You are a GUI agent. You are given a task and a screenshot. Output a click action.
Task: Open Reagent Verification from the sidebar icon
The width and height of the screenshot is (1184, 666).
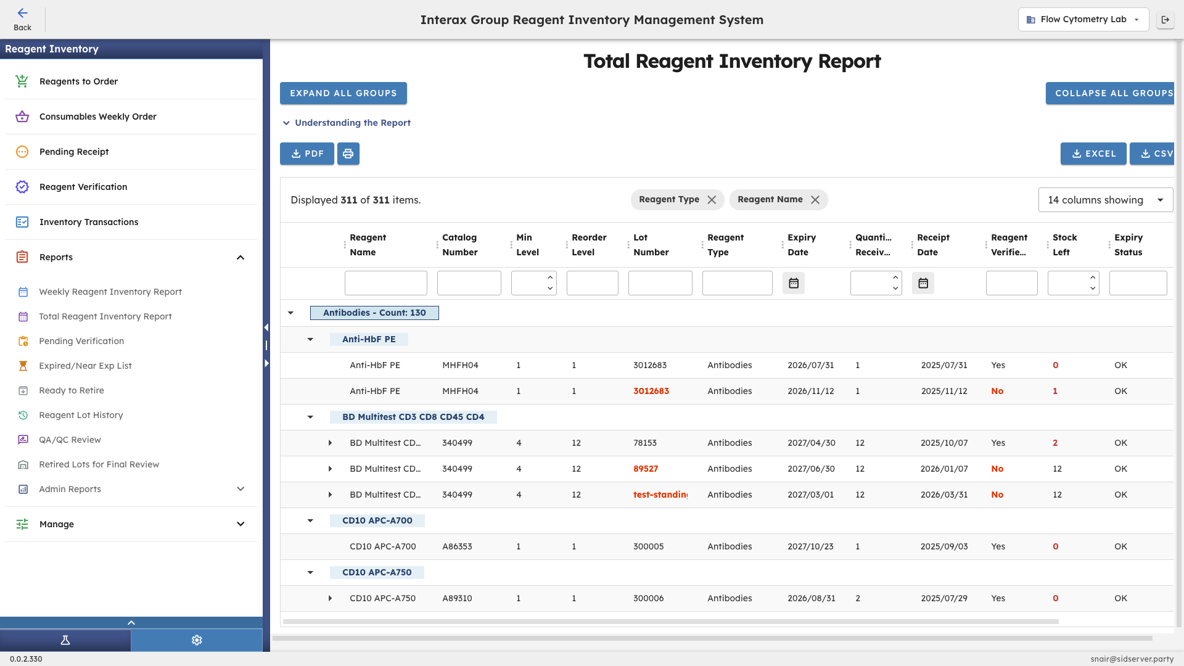click(x=22, y=187)
